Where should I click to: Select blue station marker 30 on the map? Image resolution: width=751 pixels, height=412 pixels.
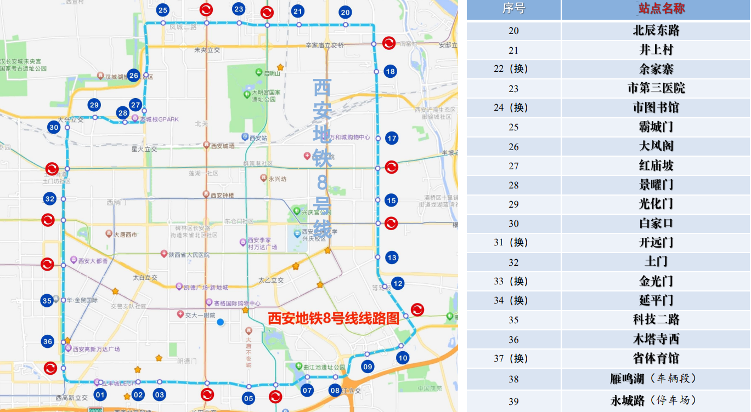[54, 128]
